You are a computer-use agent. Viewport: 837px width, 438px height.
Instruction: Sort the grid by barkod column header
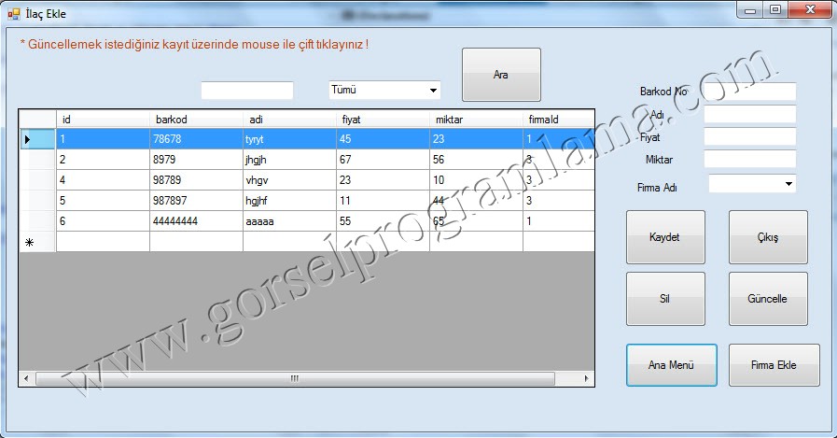(x=196, y=120)
